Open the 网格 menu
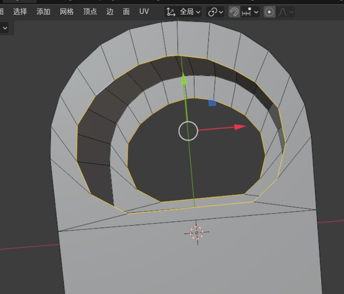Image resolution: width=344 pixels, height=294 pixels. coord(66,12)
